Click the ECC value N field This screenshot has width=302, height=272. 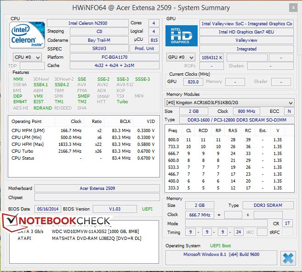(x=289, y=111)
